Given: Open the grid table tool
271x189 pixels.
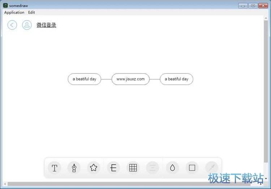Looking at the screenshot, I should 133,168.
